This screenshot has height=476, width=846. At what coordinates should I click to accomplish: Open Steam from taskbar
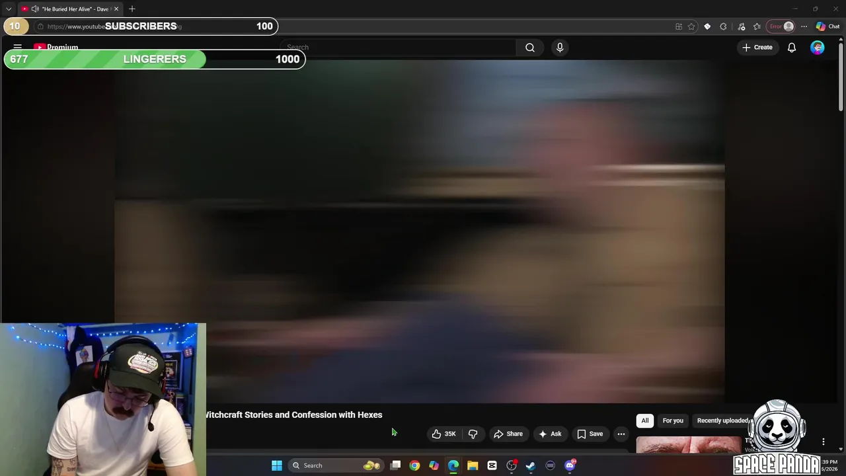[531, 465]
